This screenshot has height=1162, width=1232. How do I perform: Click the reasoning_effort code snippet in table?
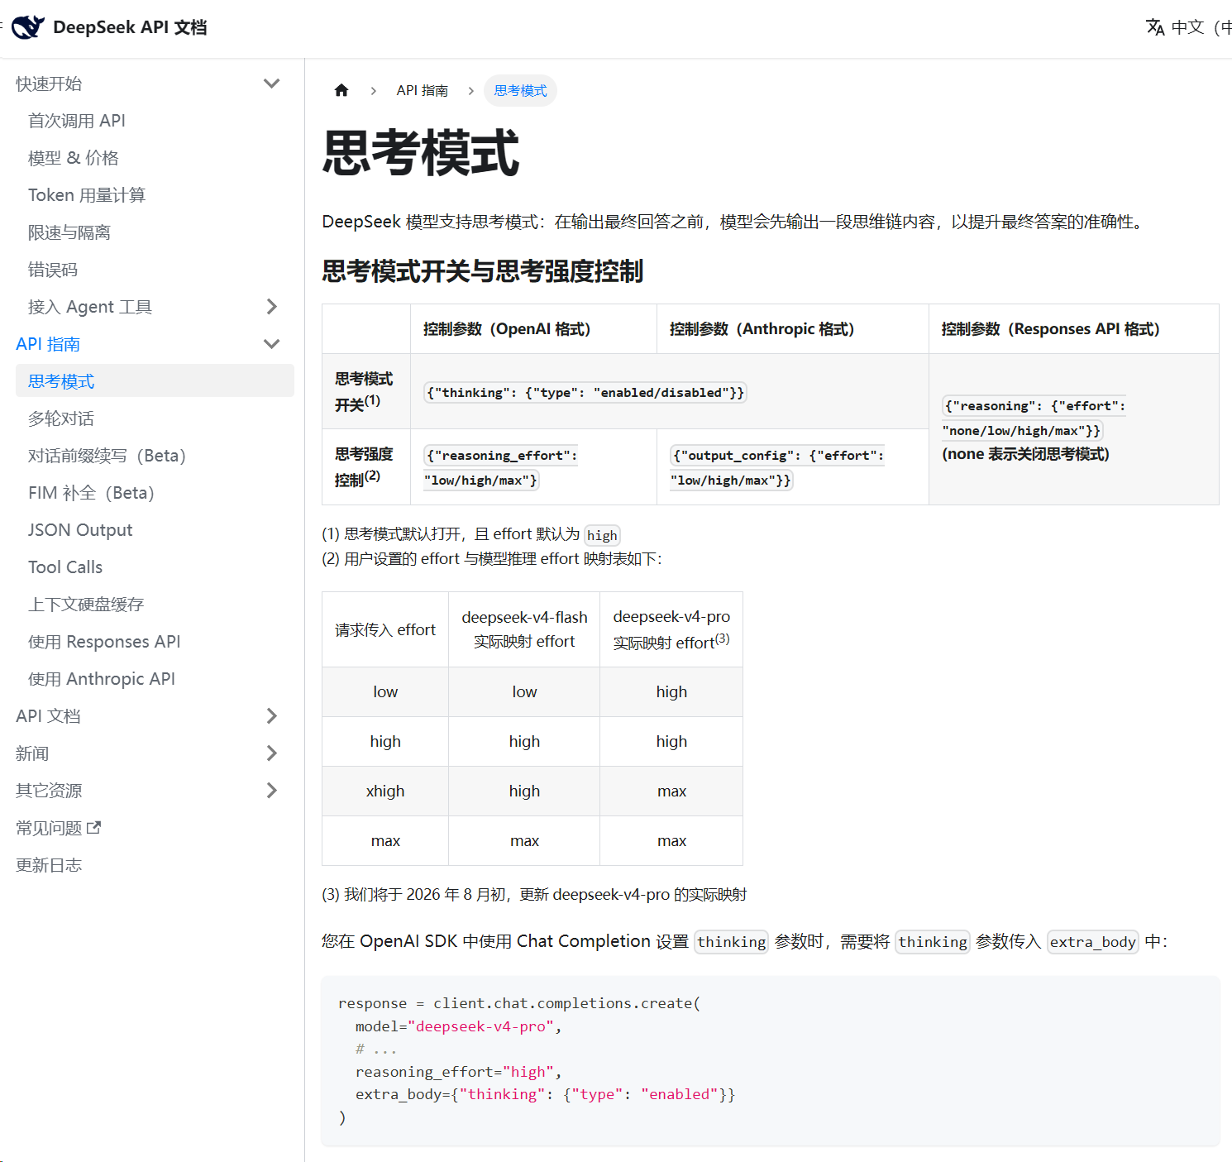click(x=500, y=468)
